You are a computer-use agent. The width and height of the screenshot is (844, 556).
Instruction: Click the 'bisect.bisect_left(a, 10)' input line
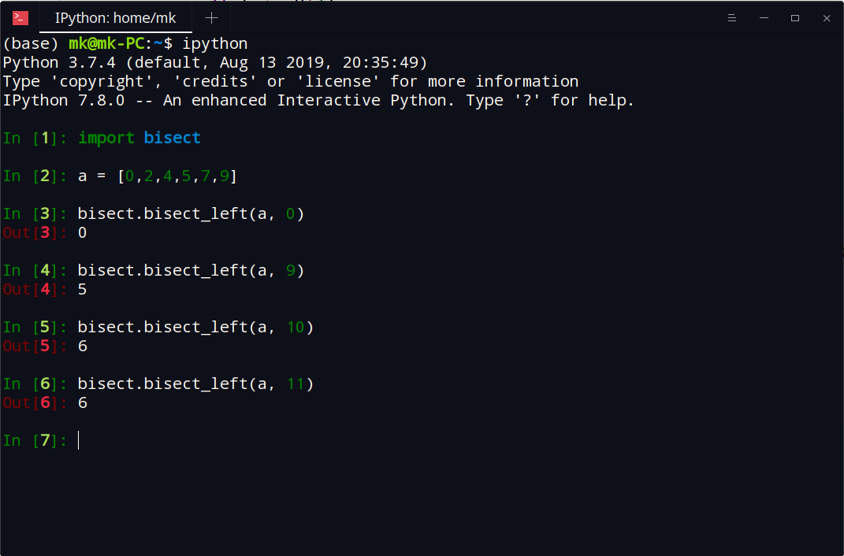(196, 327)
